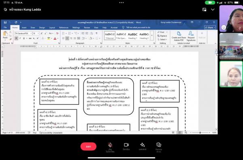The height and width of the screenshot is (160, 243).
Task: Click the zoom slider in Word's status bar
Action: 200,132
